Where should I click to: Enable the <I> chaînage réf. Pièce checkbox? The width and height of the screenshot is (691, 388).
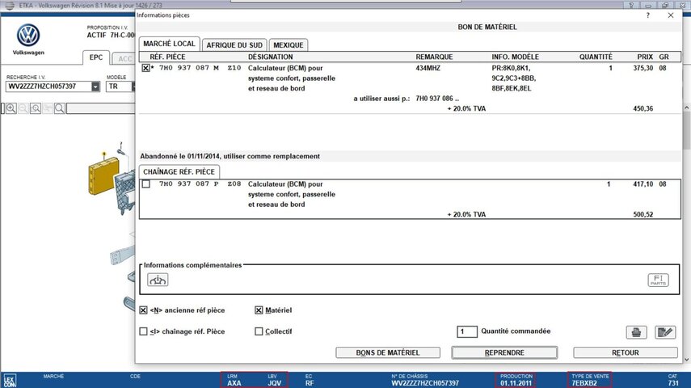coord(143,331)
